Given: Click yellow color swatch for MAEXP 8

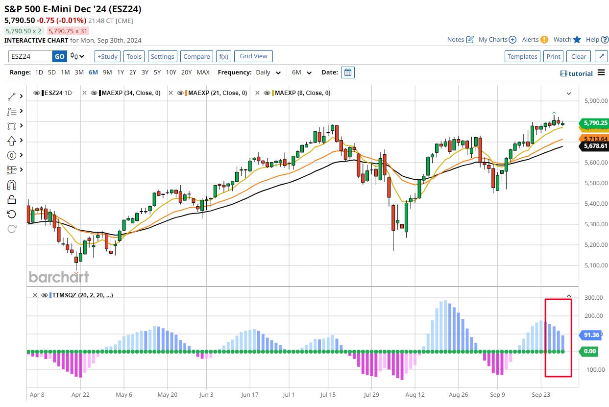Looking at the screenshot, I should 273,93.
